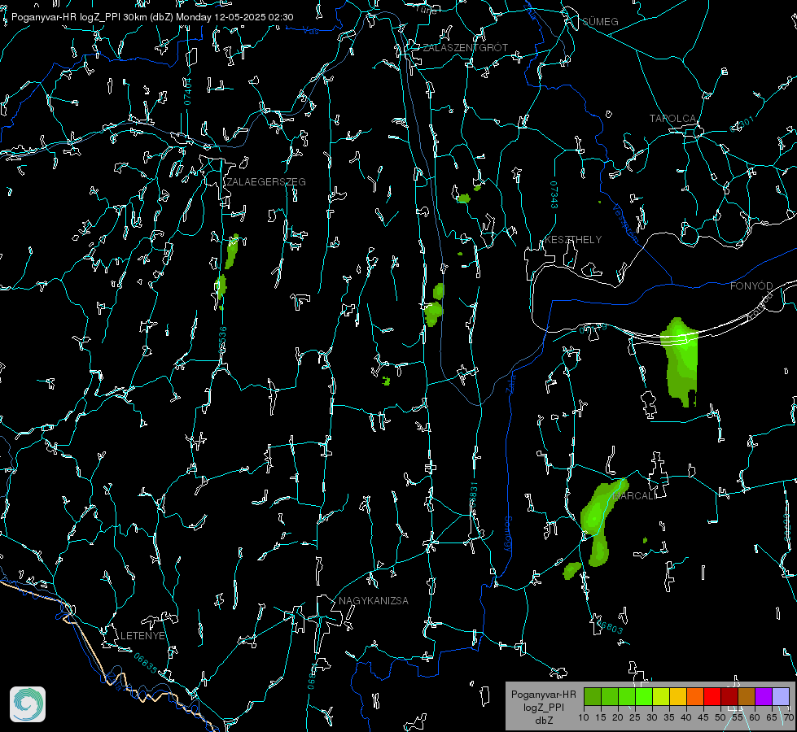Select the 06831 line number label

click(x=474, y=496)
